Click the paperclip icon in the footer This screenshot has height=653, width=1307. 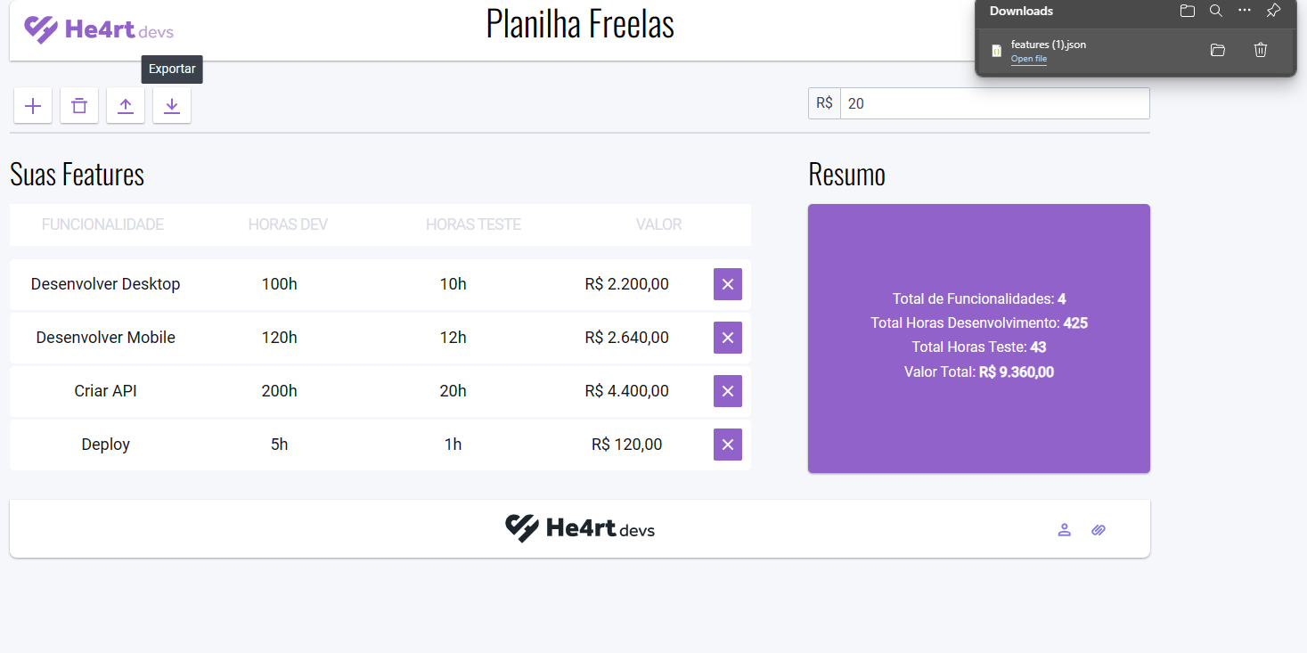1098,530
